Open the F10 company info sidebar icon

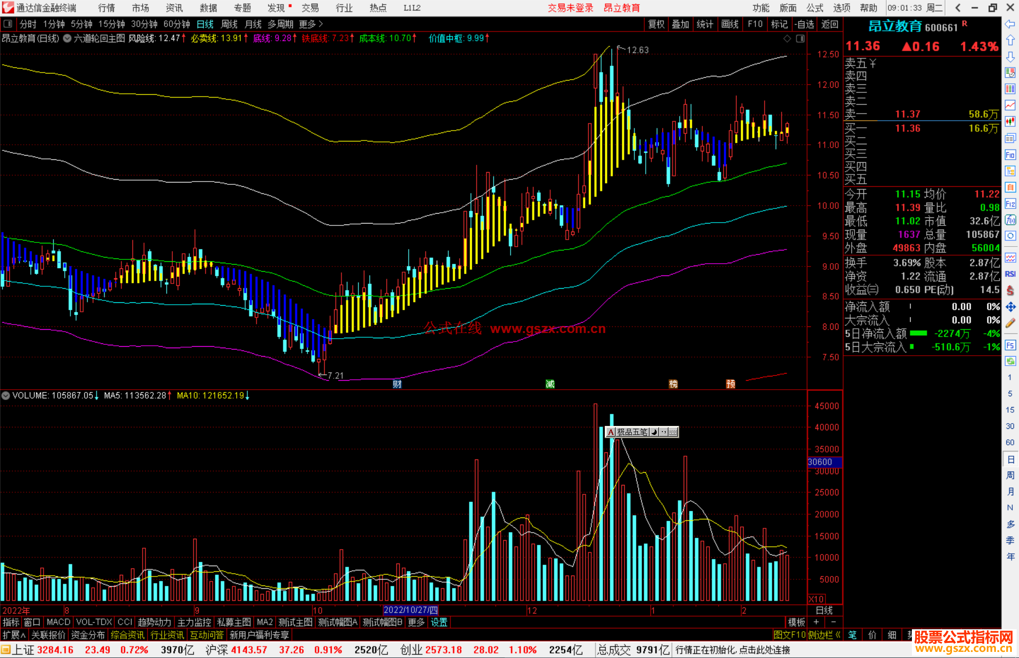point(1010,155)
